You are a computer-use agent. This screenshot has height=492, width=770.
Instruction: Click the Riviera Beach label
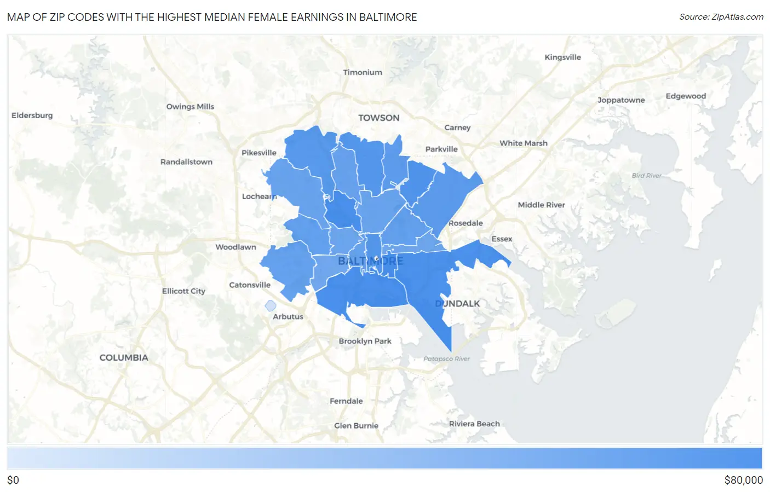pyautogui.click(x=474, y=424)
